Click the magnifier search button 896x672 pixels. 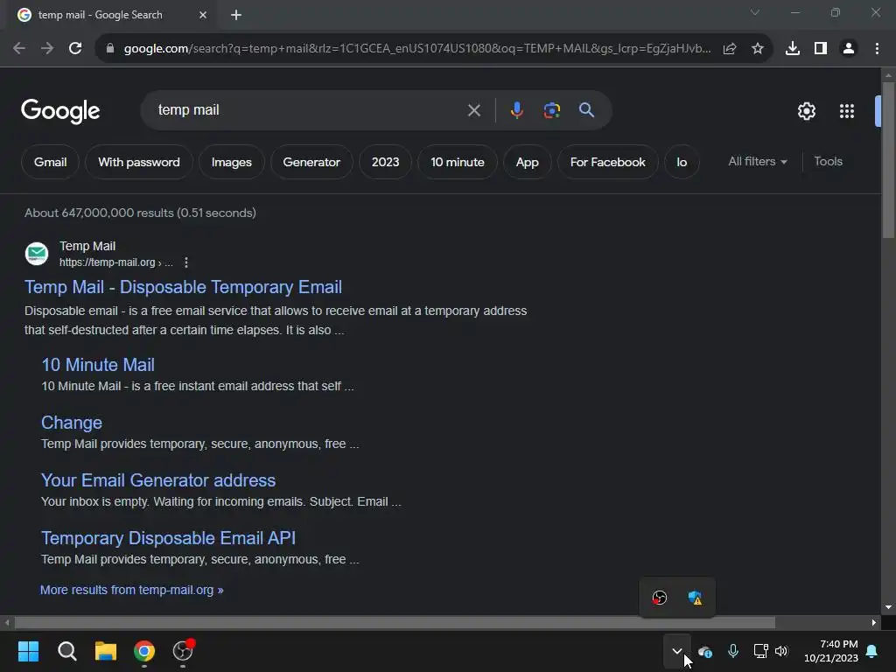click(586, 109)
